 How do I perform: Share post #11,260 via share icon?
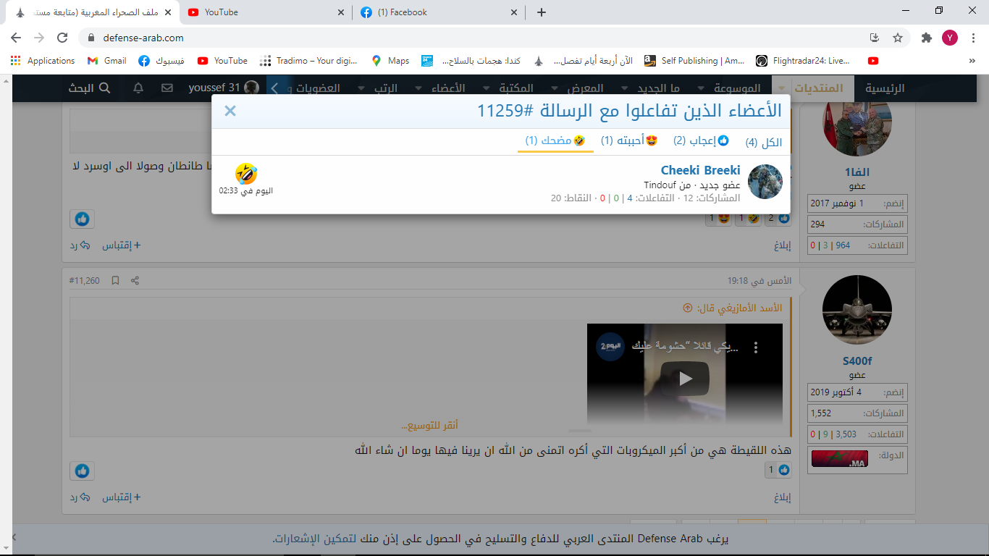click(135, 280)
